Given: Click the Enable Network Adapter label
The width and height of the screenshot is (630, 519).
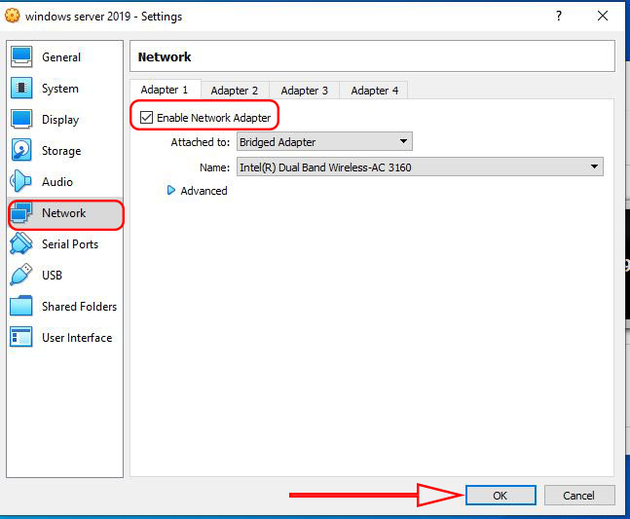Looking at the screenshot, I should [214, 118].
